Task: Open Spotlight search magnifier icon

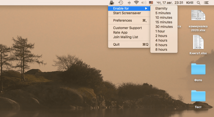Action: pos(198,3)
